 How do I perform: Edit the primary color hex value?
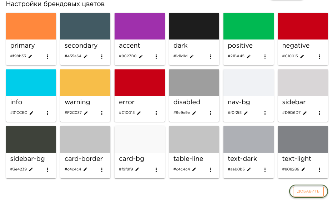[x=30, y=56]
